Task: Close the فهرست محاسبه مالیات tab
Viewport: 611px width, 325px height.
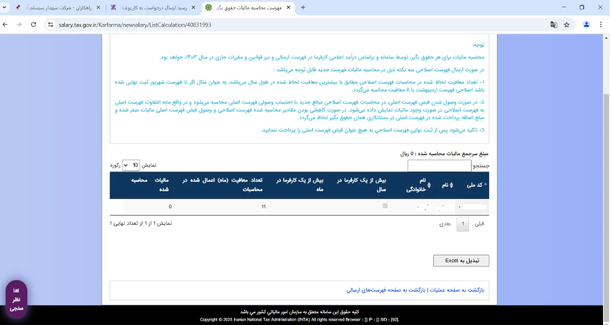Action: coord(289,7)
